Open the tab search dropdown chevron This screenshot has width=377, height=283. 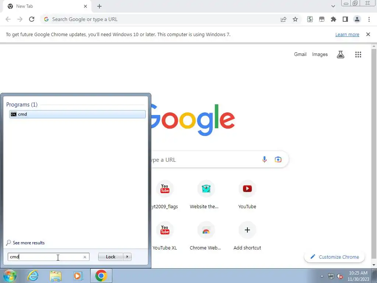(x=333, y=6)
